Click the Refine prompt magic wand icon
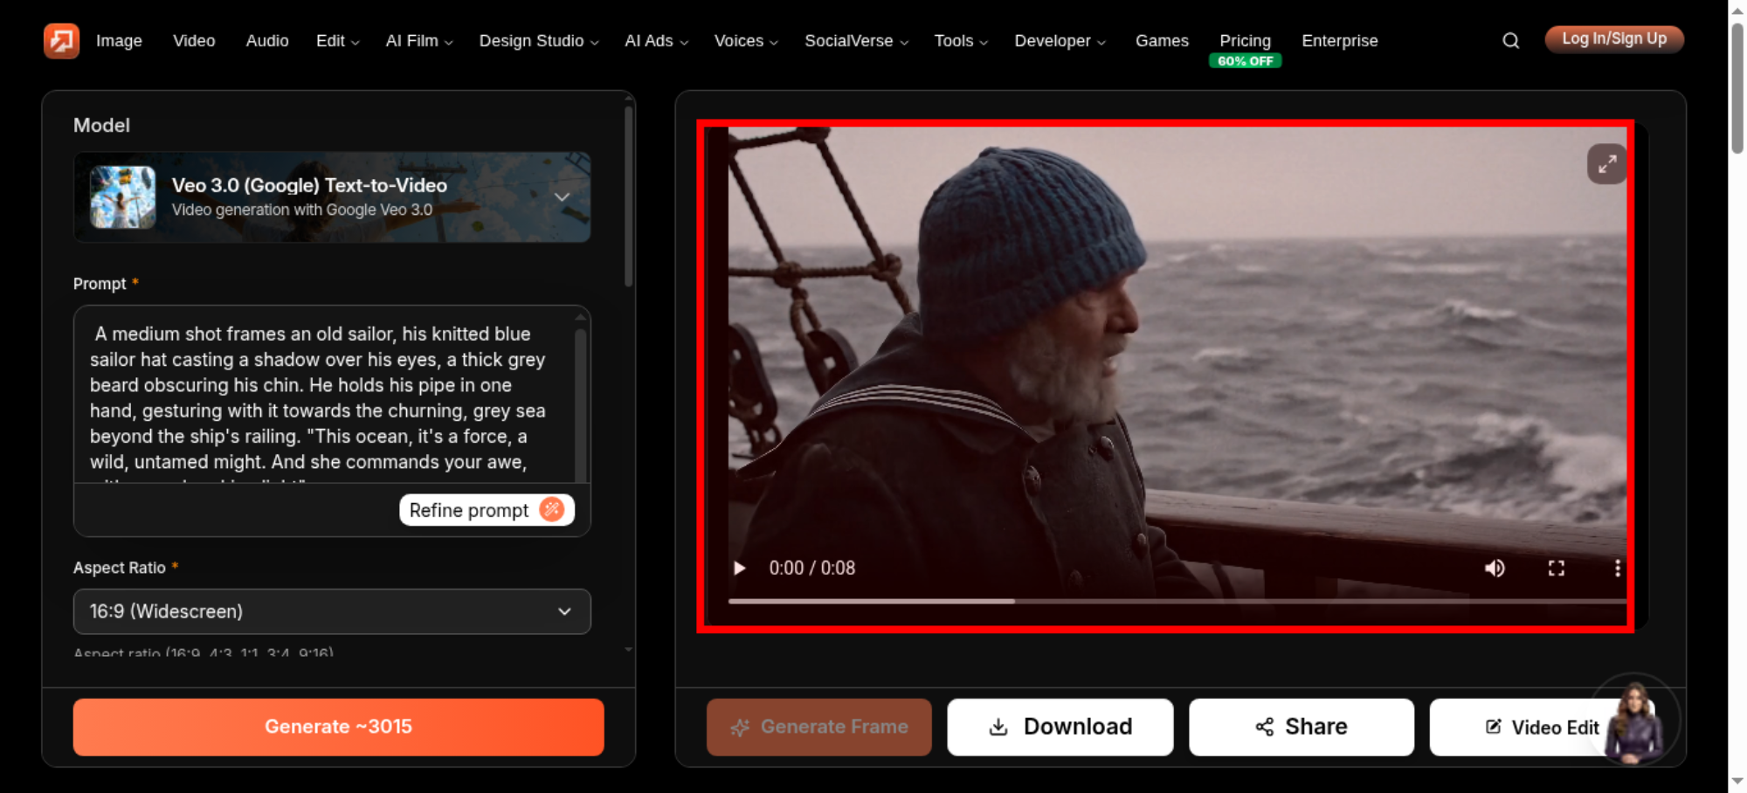 [x=552, y=509]
